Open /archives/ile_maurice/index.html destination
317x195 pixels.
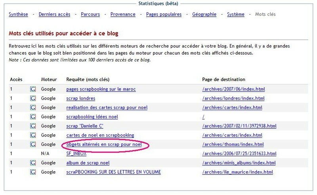(237, 172)
